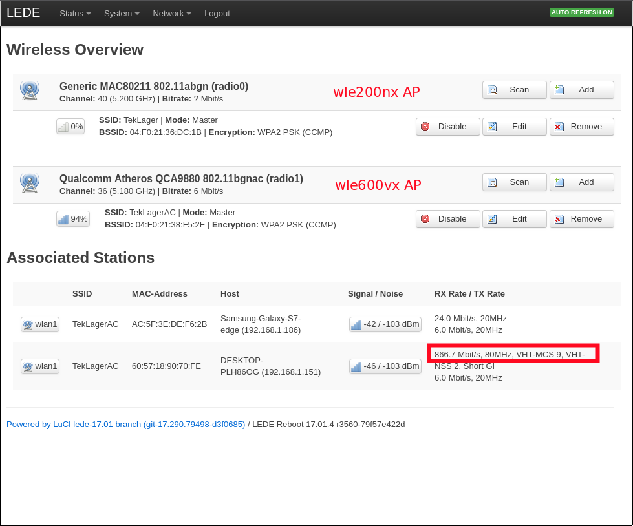Click the highlighted 866.7 Mbit/s RX rate entry
The height and width of the screenshot is (526, 633).
point(513,353)
